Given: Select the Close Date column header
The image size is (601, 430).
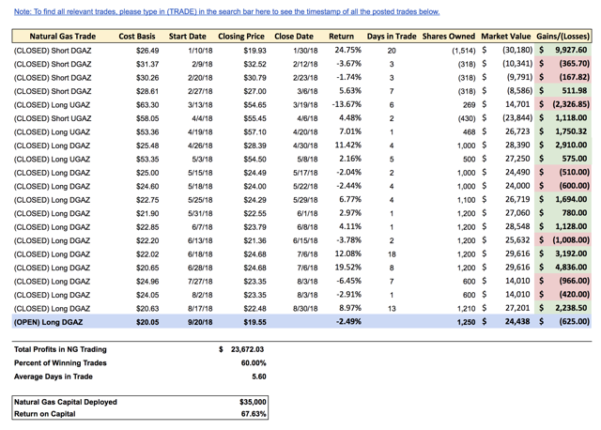Looking at the screenshot, I should pyautogui.click(x=294, y=37).
